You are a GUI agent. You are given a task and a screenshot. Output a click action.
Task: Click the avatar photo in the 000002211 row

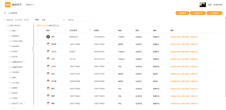point(48,37)
